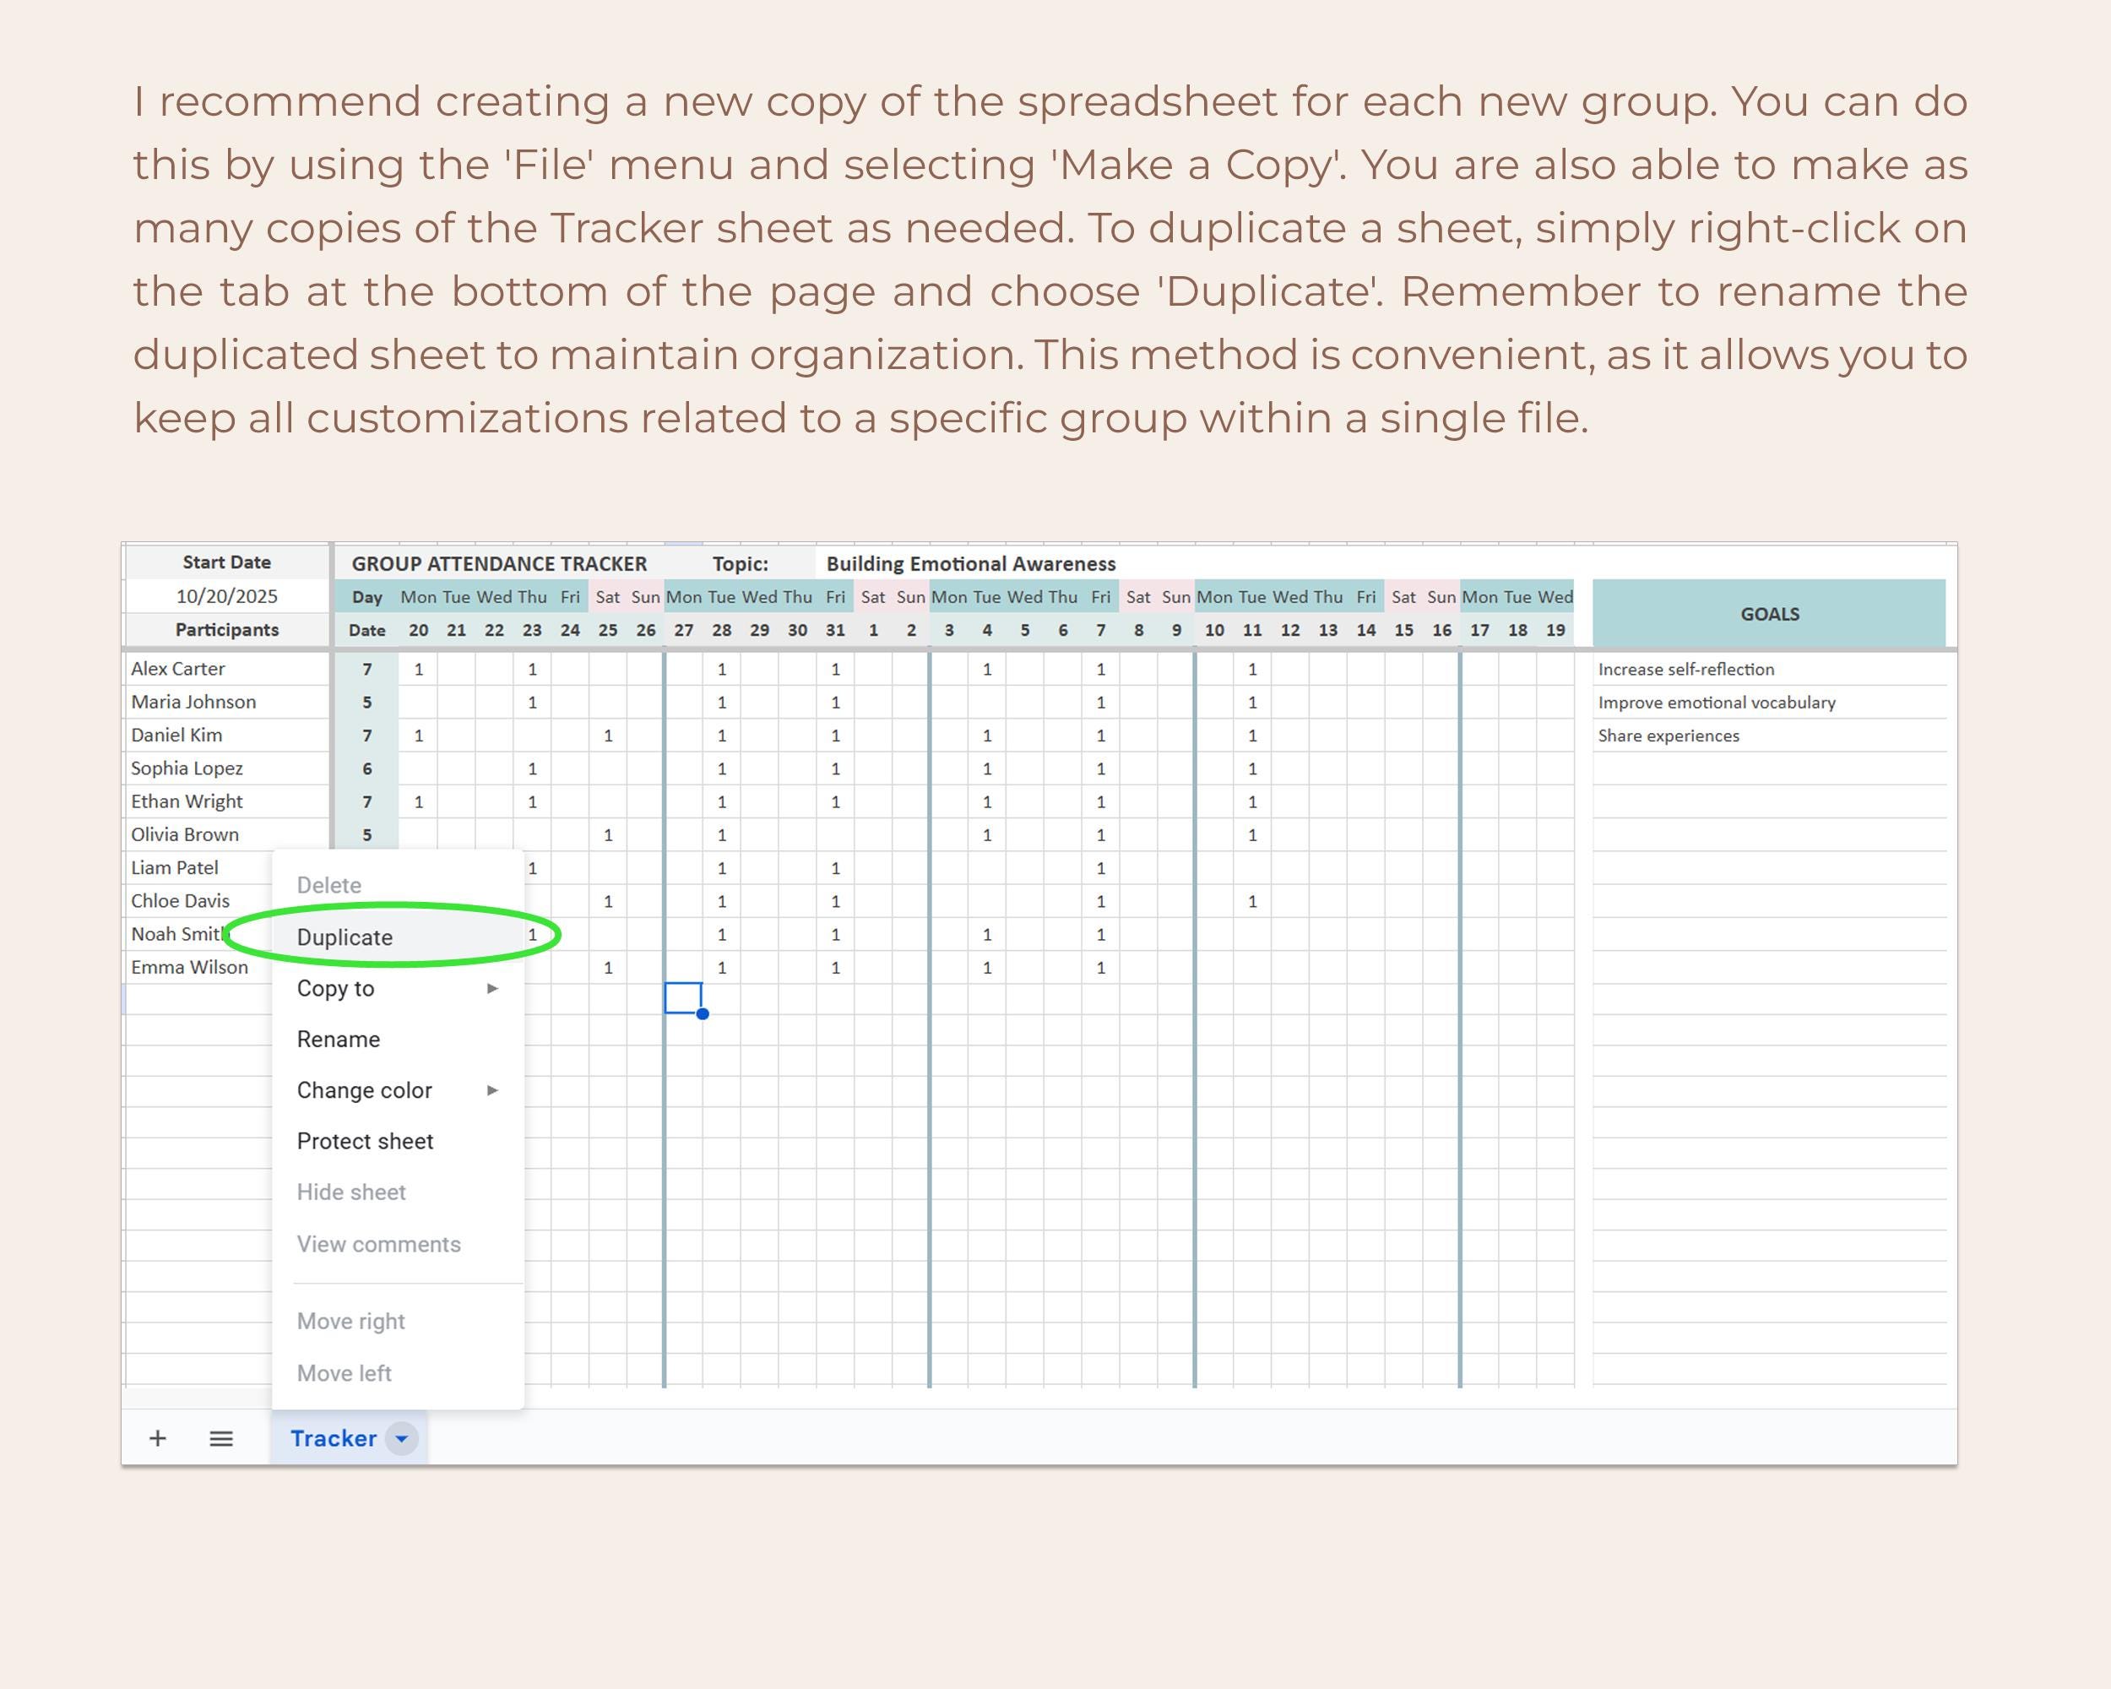The height and width of the screenshot is (1689, 2111).
Task: Click the Topic: label cell
Action: (x=741, y=563)
